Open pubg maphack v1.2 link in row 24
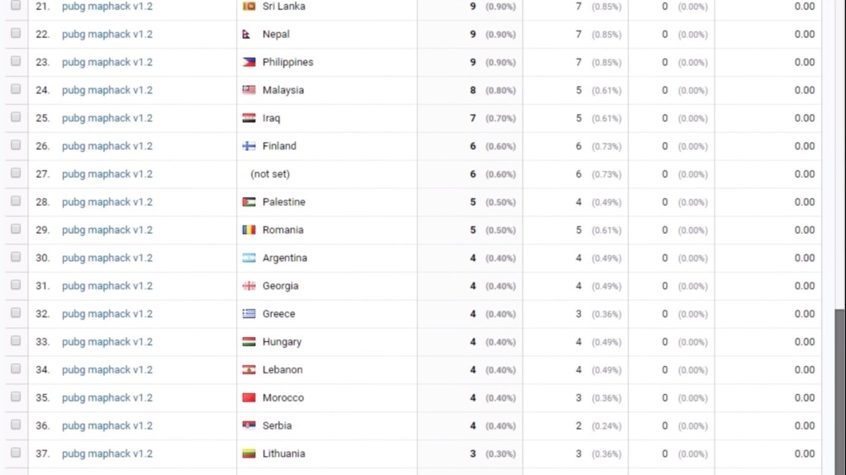Screen dimensions: 846x475 click(x=107, y=90)
